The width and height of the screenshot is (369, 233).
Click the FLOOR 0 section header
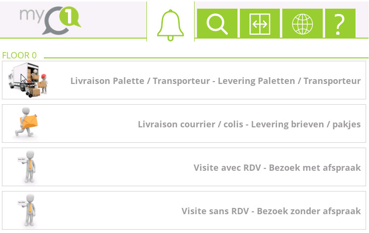click(19, 55)
